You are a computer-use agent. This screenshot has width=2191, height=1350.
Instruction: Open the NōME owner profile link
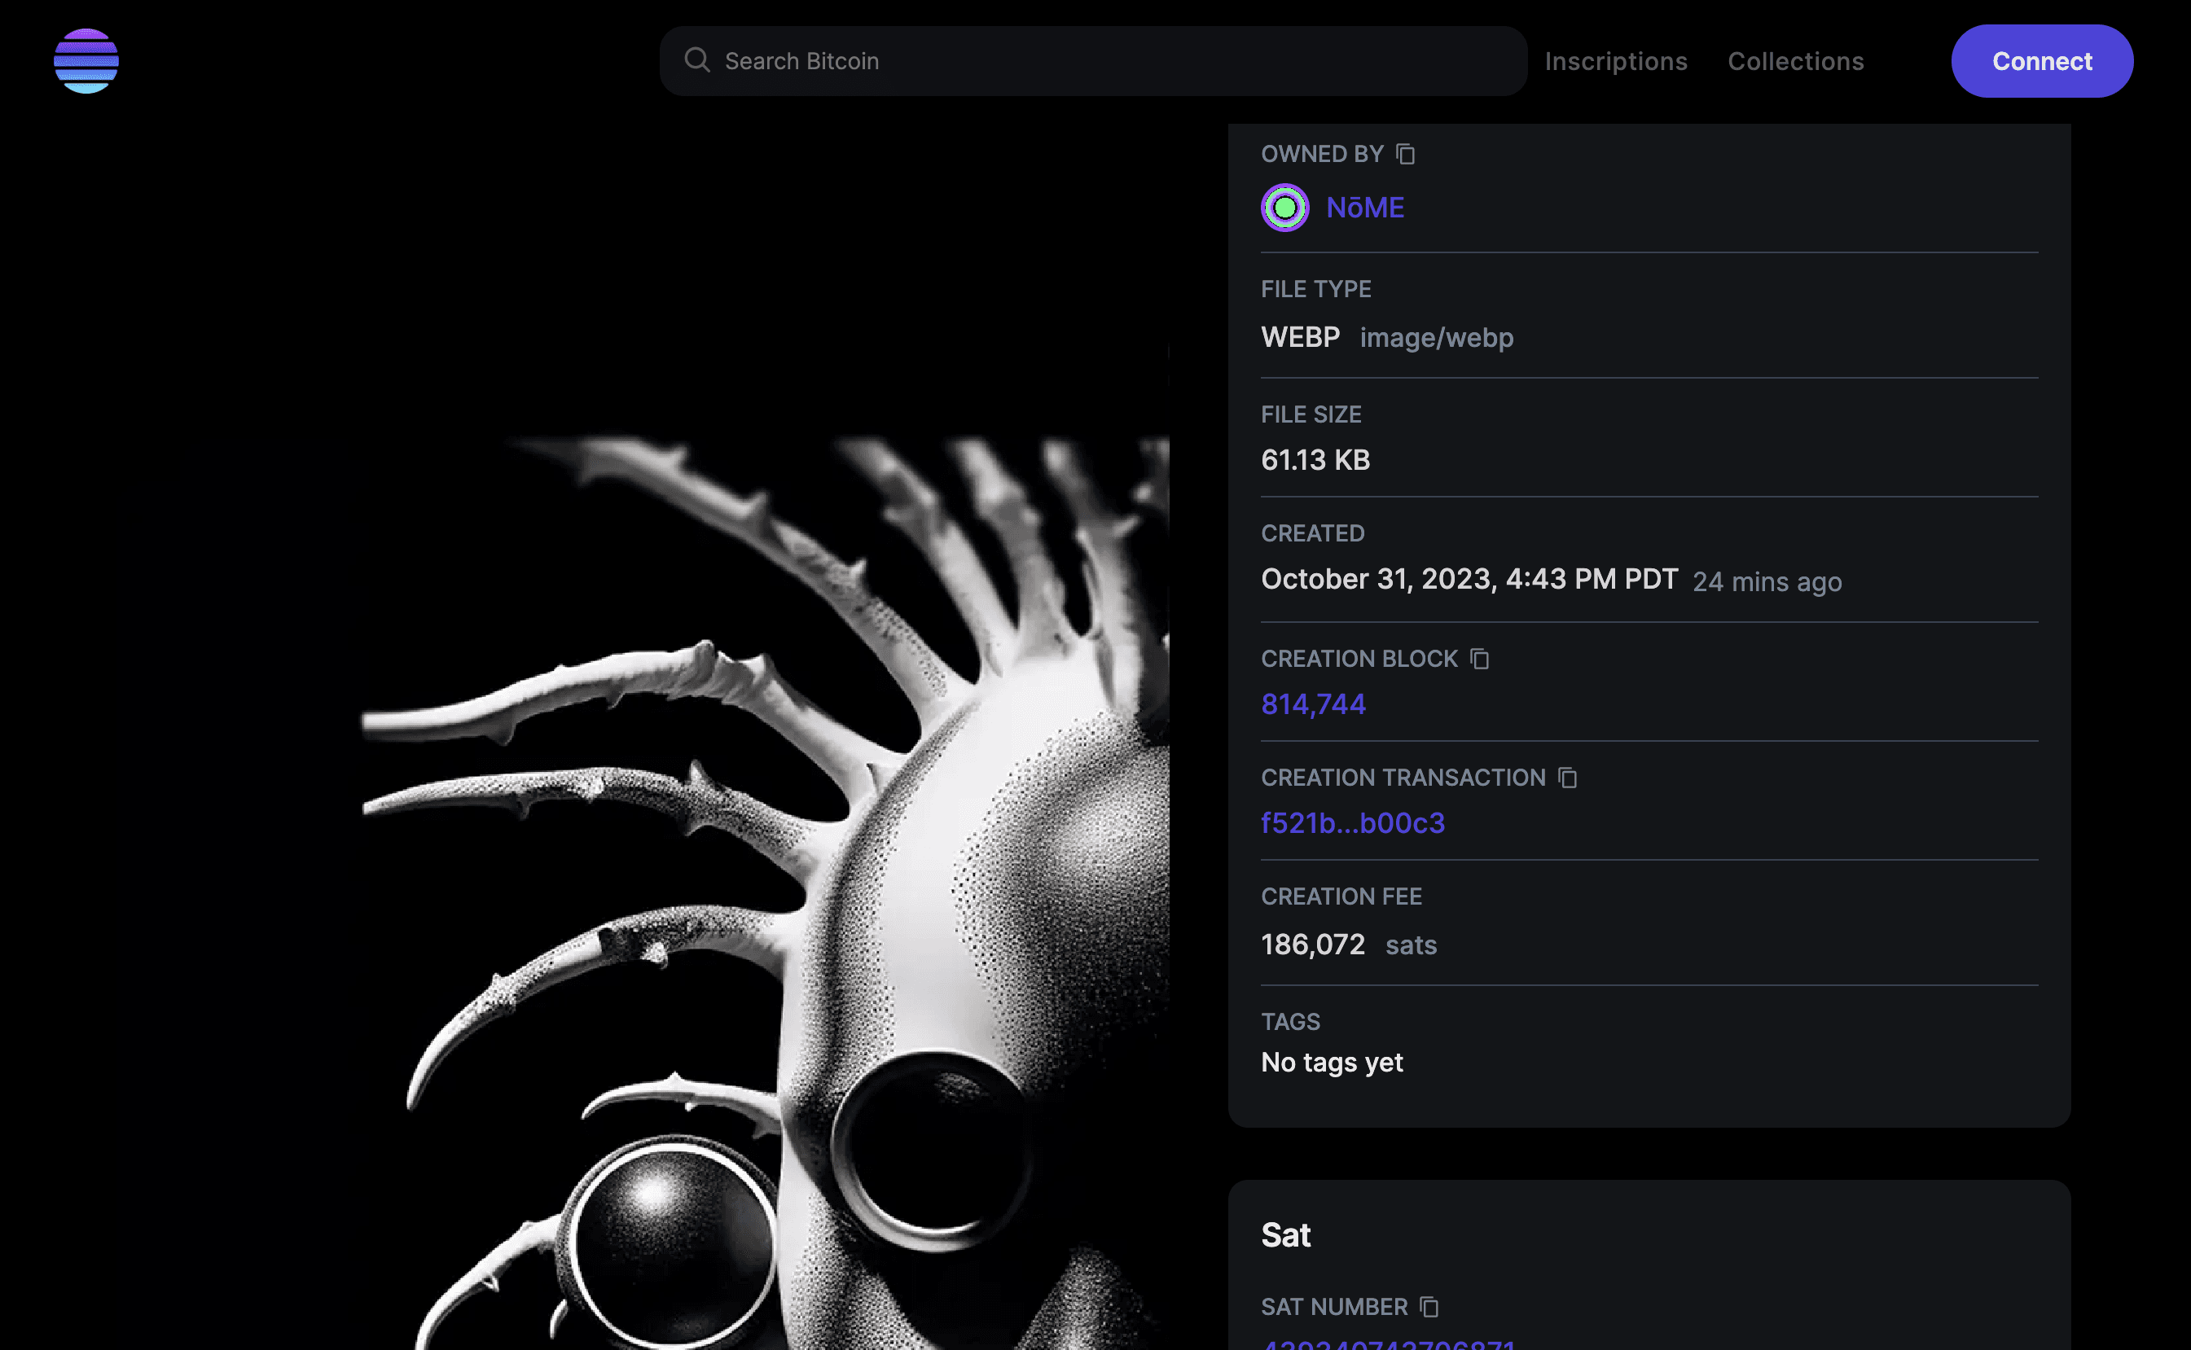tap(1365, 208)
